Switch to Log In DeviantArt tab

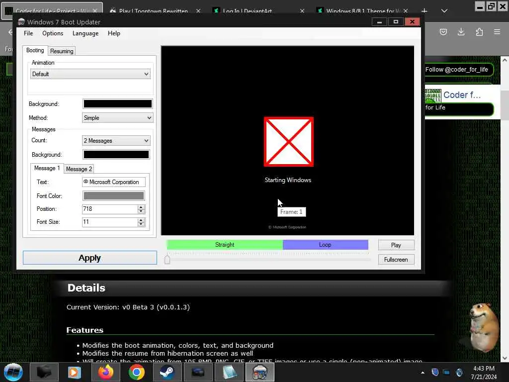[x=248, y=11]
